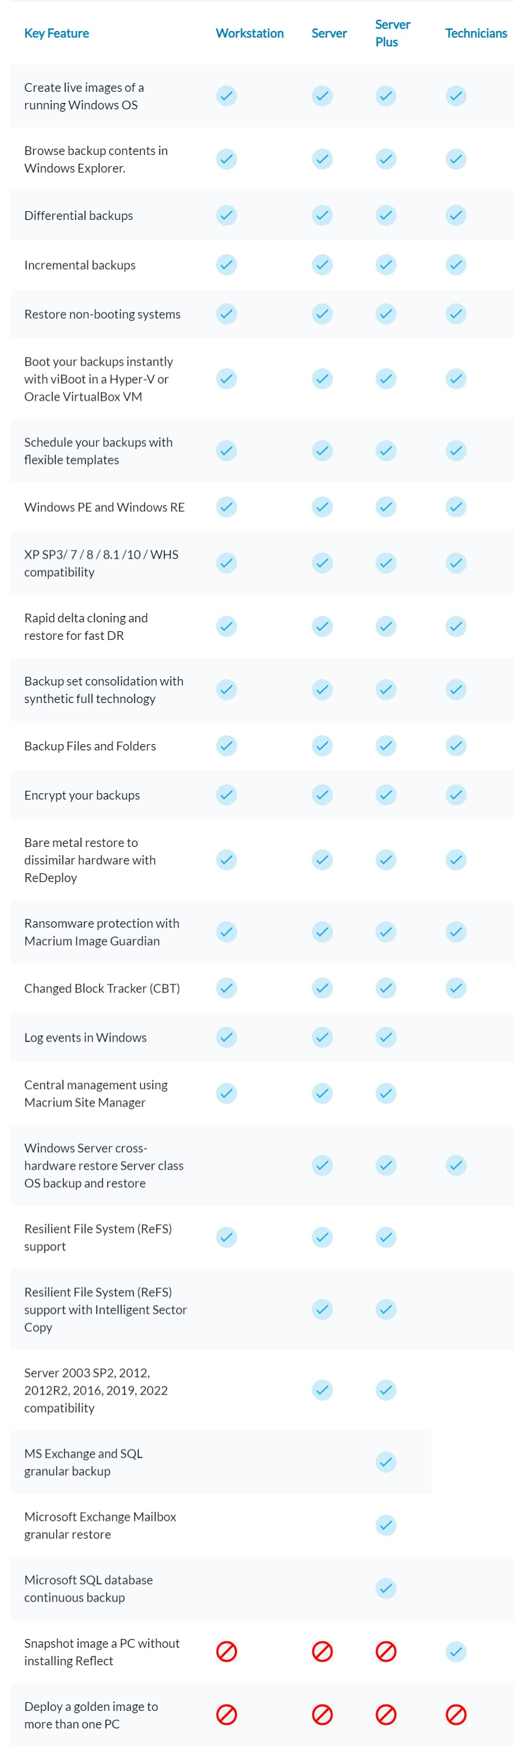This screenshot has height=1746, width=514.
Task: Click Technicians checkmark for Windows Server cross-hardware restore
Action: (x=456, y=1165)
